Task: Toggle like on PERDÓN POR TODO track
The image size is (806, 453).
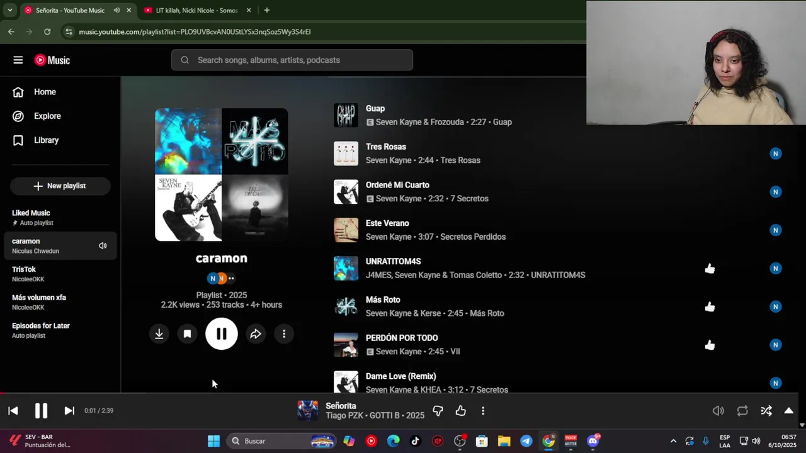Action: pyautogui.click(x=710, y=345)
